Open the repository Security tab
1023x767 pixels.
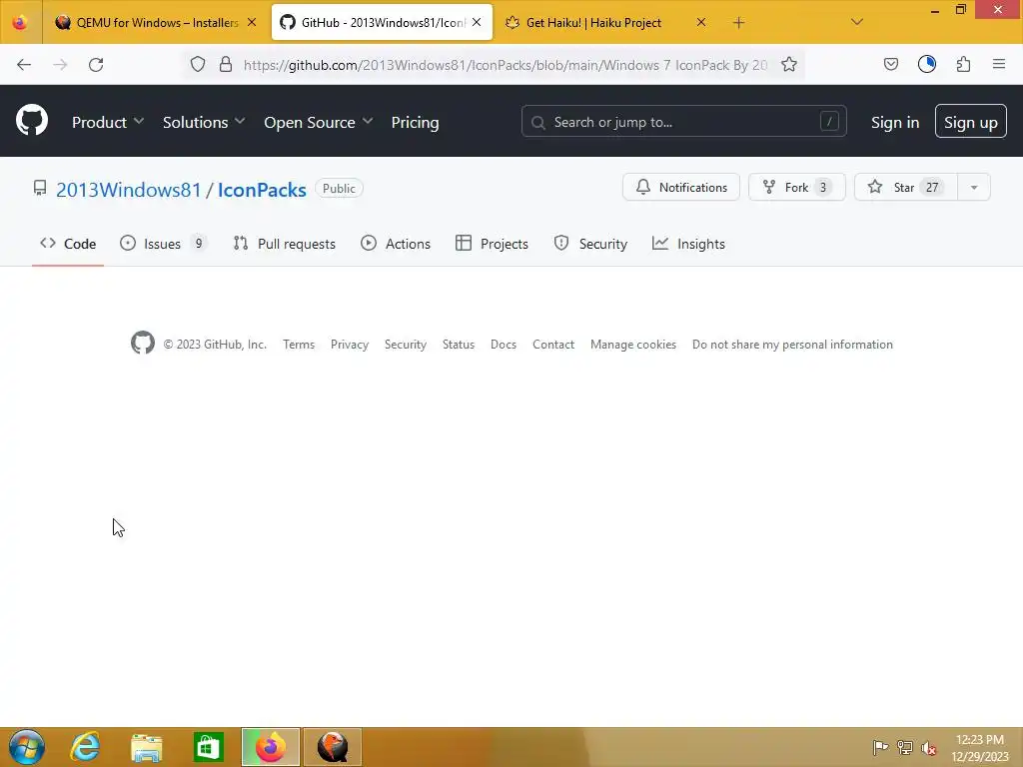click(x=590, y=244)
